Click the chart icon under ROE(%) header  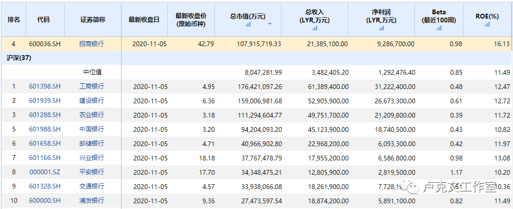click(487, 24)
